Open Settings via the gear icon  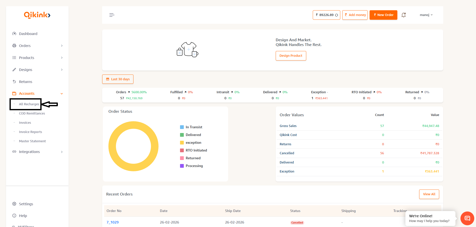14,204
